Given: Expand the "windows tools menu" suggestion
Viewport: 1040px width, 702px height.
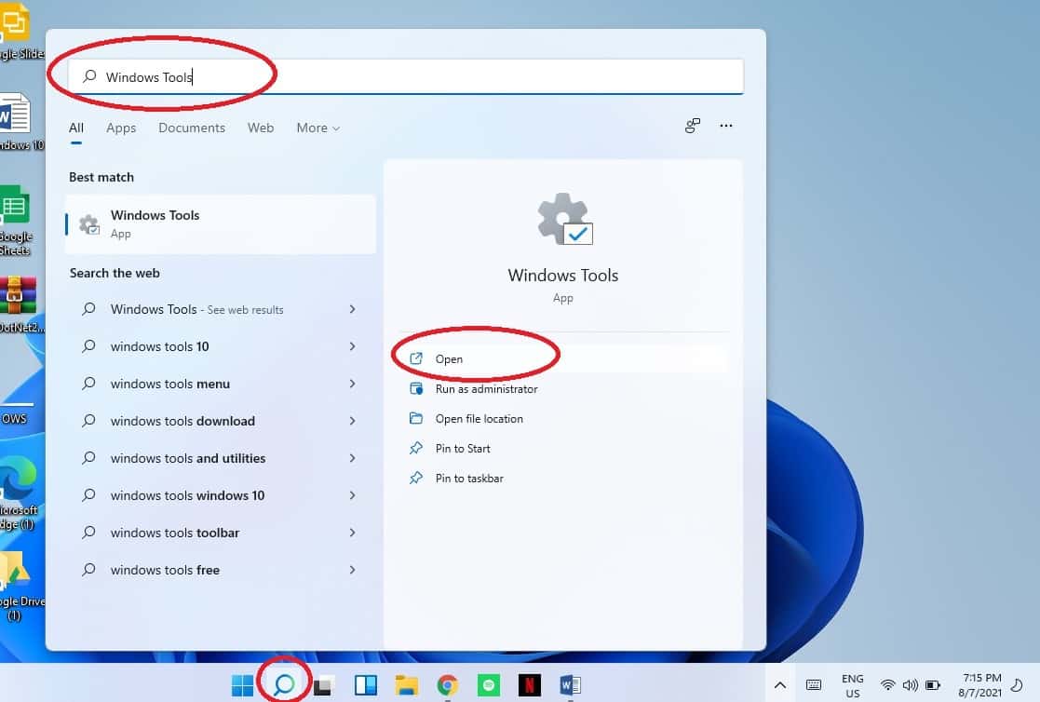Looking at the screenshot, I should tap(352, 384).
